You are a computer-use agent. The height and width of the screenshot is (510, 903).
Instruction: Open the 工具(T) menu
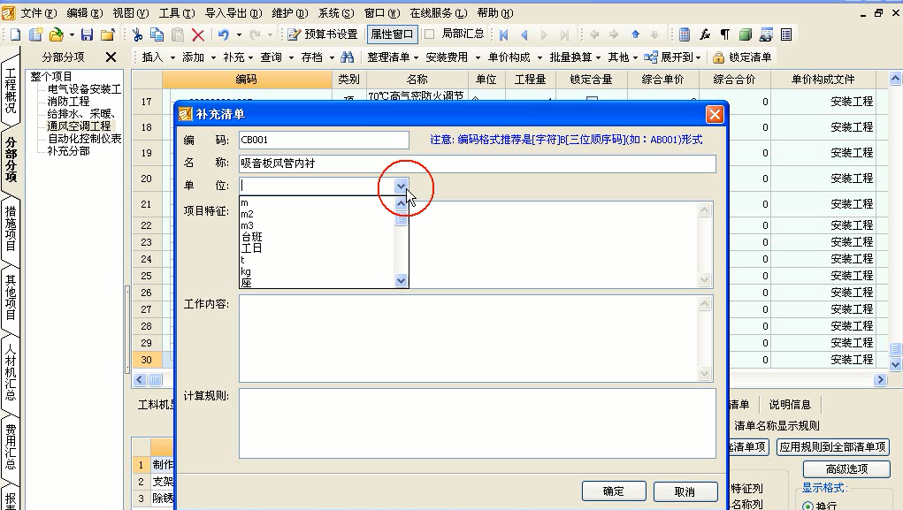(176, 13)
